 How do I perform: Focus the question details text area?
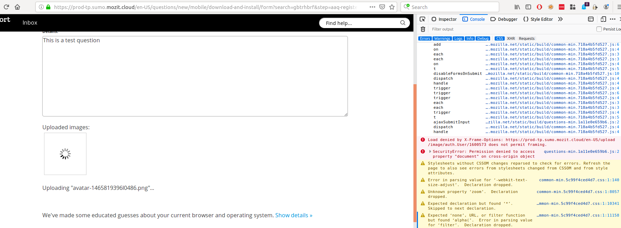[195, 76]
